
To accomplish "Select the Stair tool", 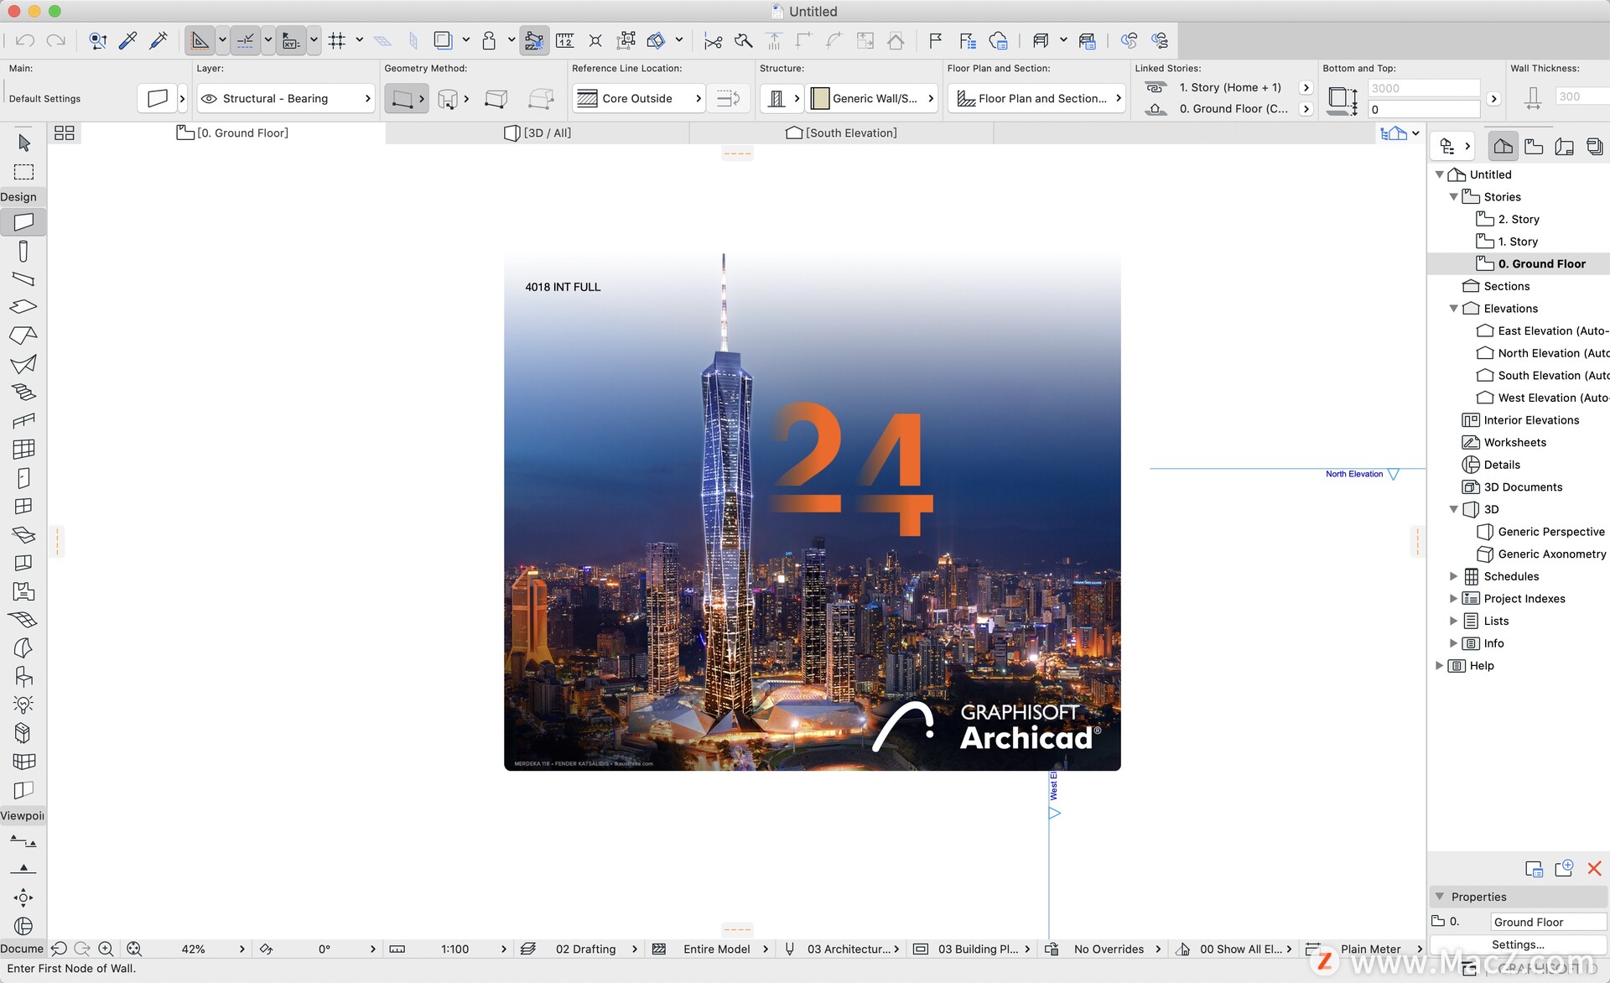I will (23, 392).
